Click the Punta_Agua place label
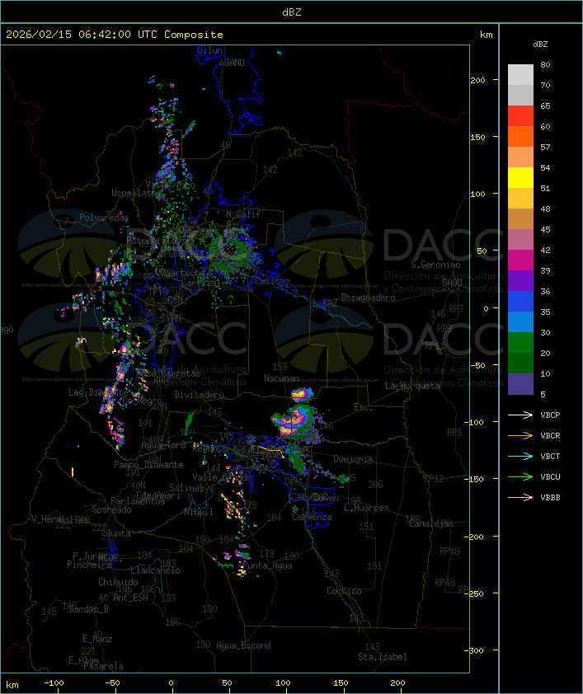Viewport: 583px width, 694px height. (x=267, y=565)
